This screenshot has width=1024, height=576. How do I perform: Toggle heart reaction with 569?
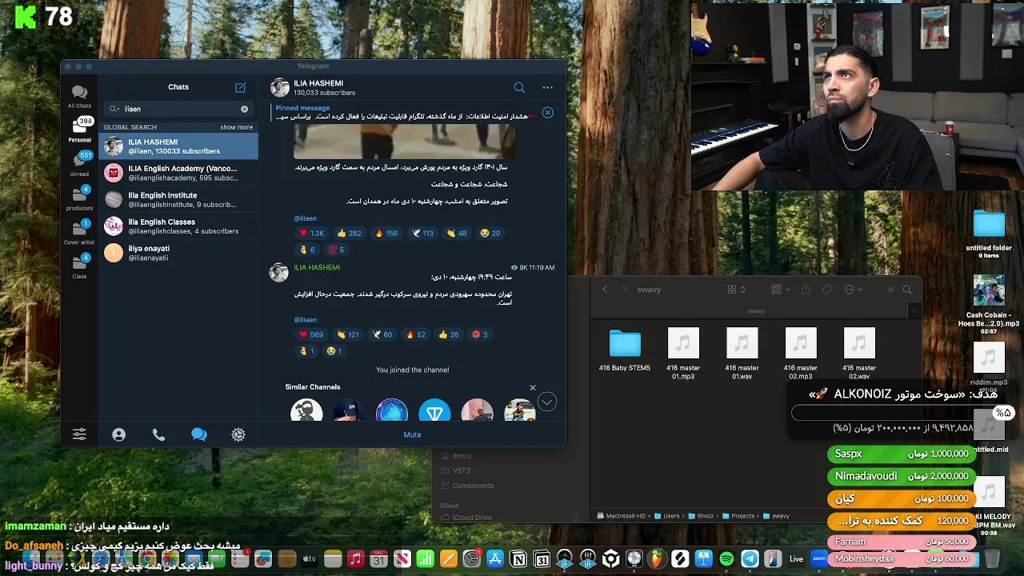[x=310, y=334]
